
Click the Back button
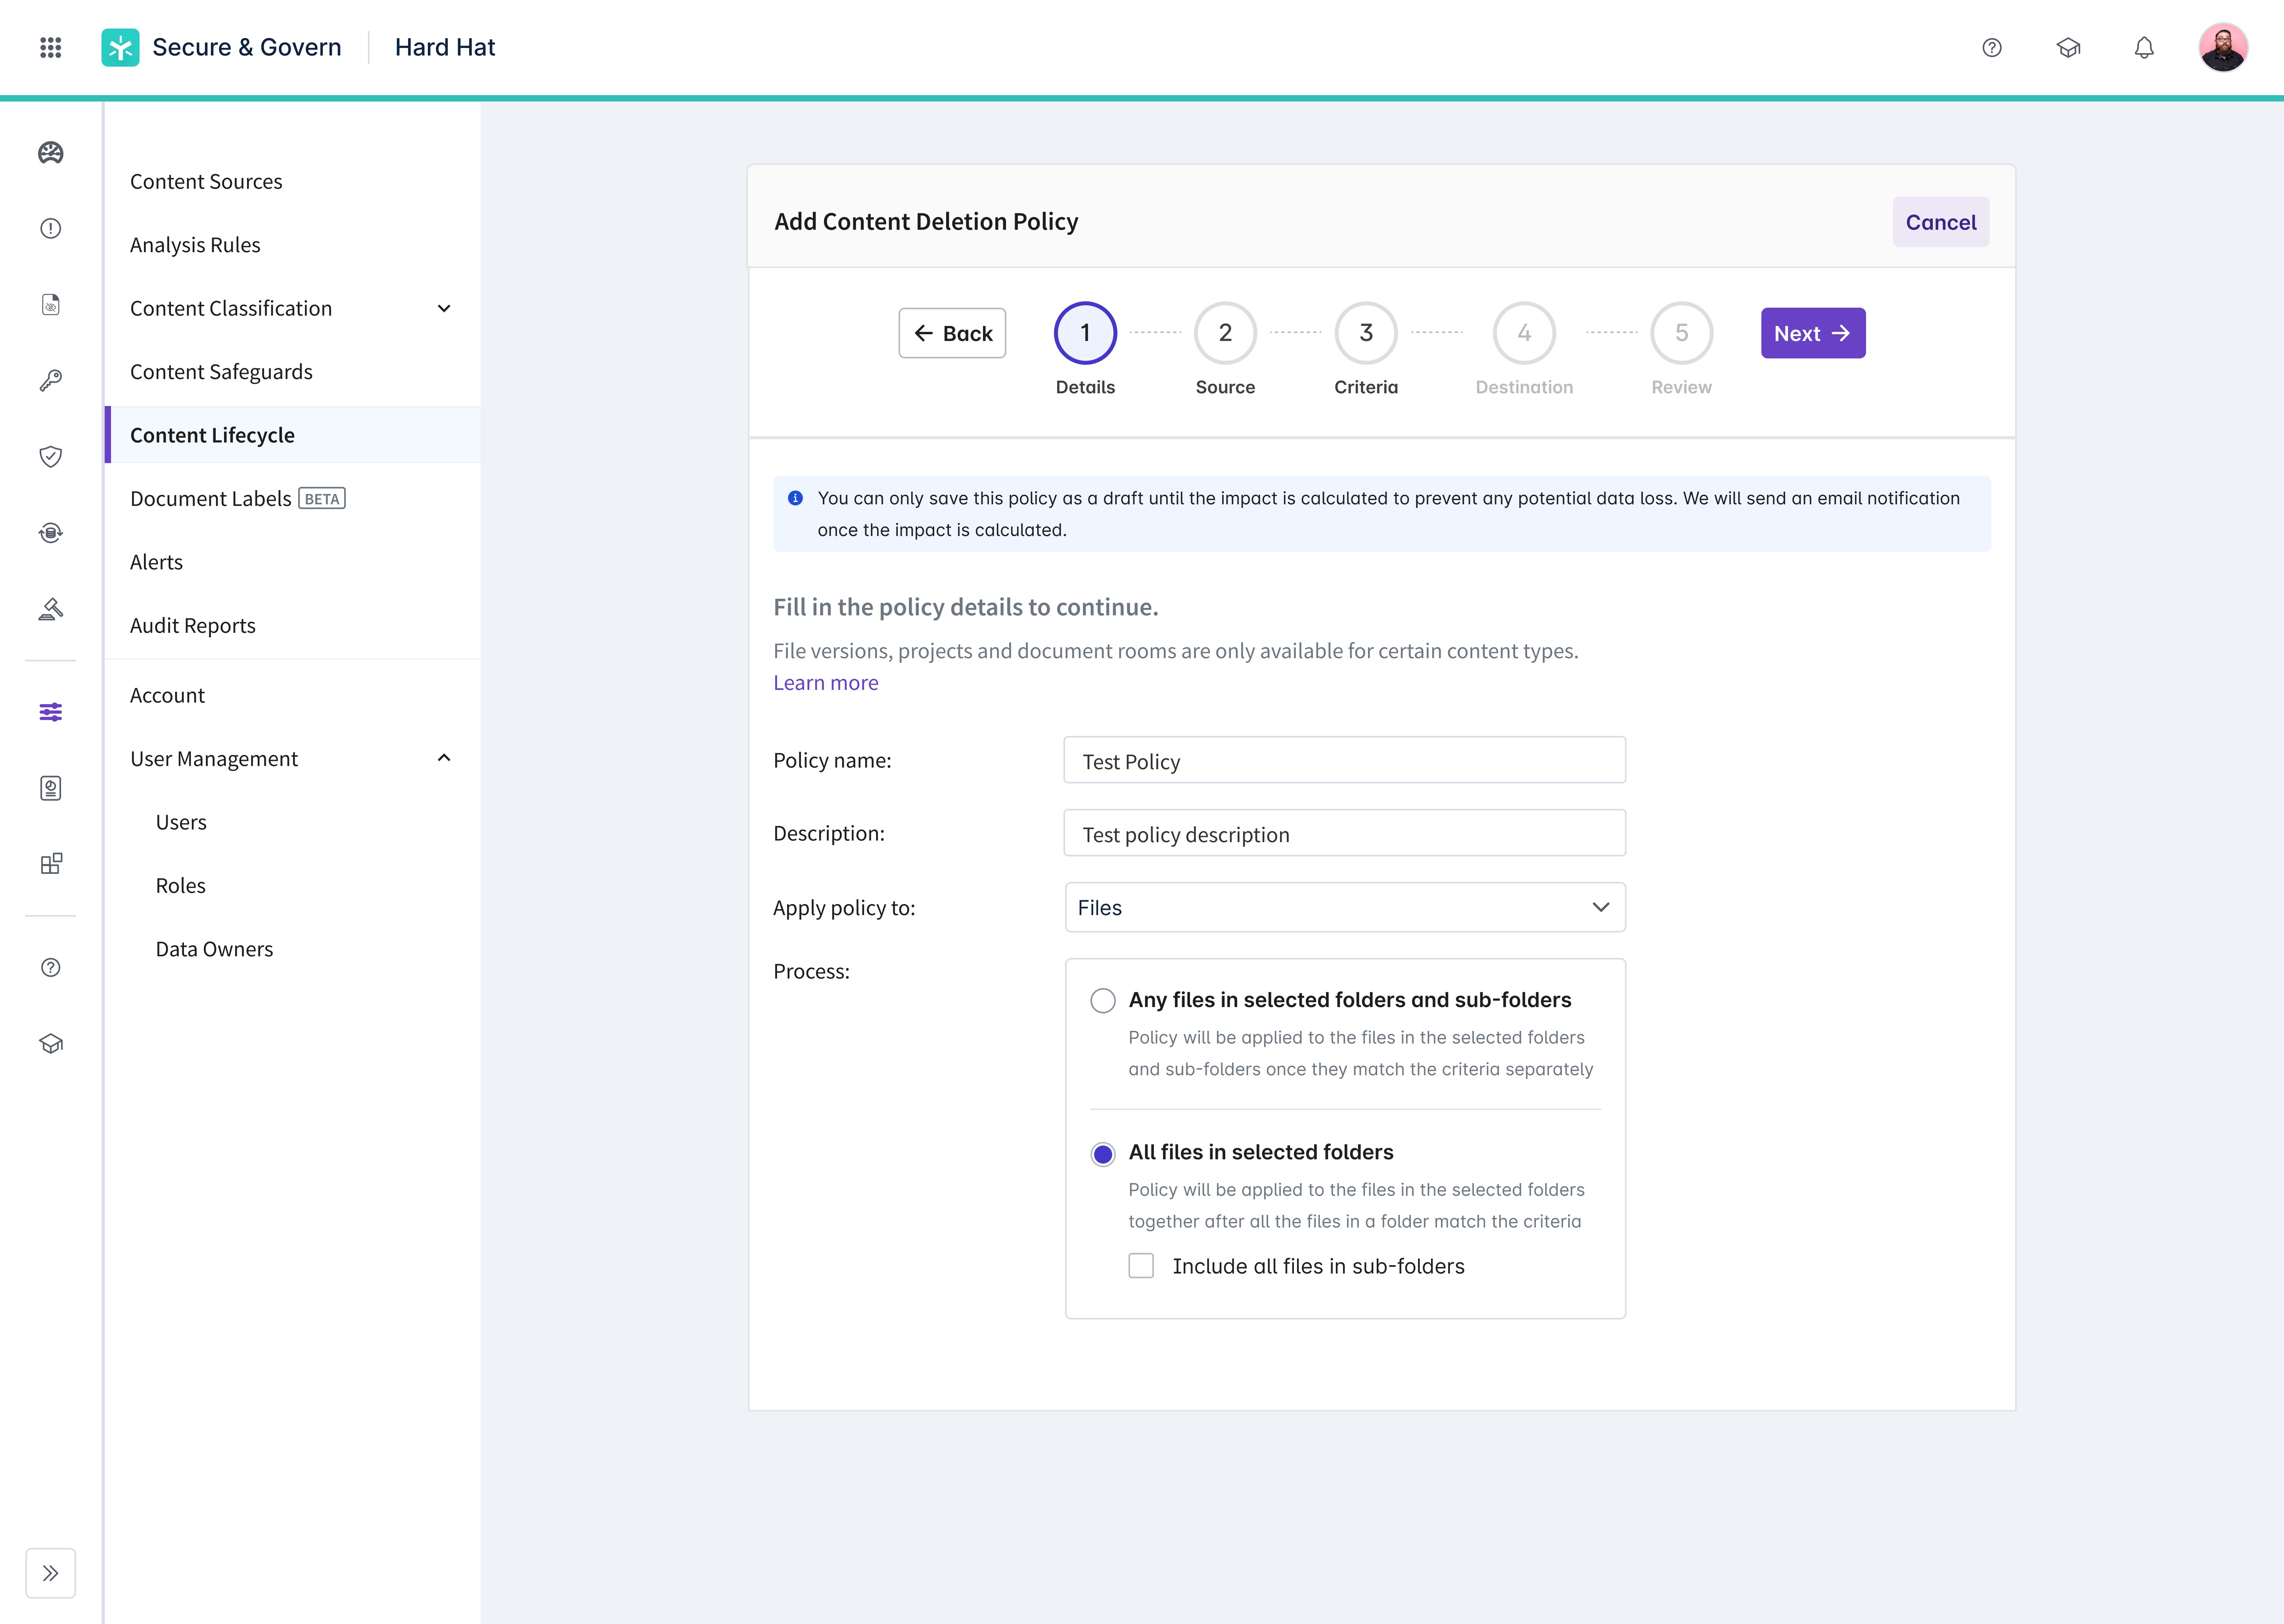pyautogui.click(x=952, y=333)
